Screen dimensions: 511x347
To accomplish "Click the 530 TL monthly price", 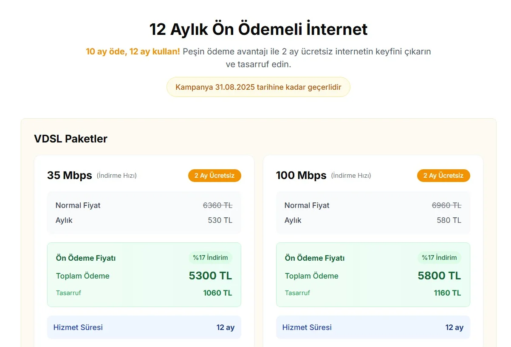I will (x=220, y=220).
